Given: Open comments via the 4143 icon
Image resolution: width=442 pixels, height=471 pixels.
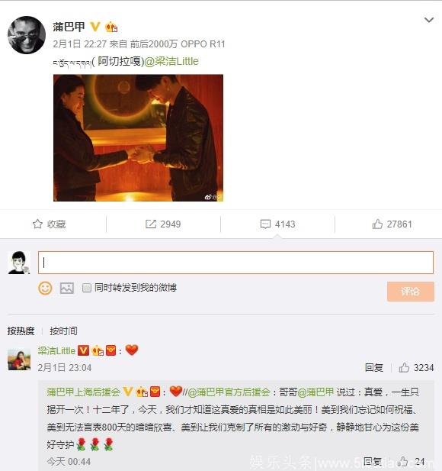Looking at the screenshot, I should [x=277, y=224].
